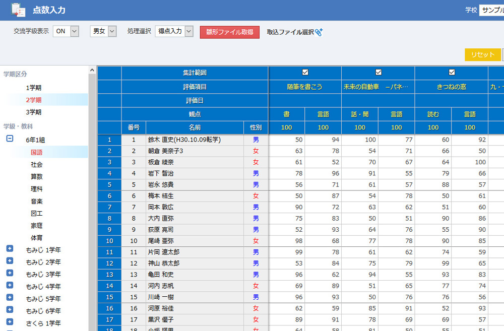Click plus icon beside もみじ 6学年
The height and width of the screenshot is (331, 504).
point(10,310)
